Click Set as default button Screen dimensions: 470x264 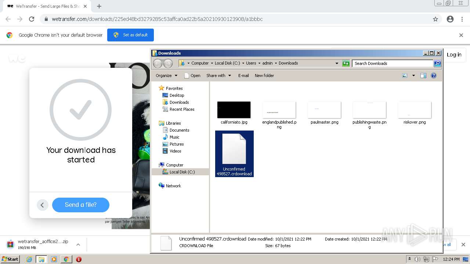[130, 35]
